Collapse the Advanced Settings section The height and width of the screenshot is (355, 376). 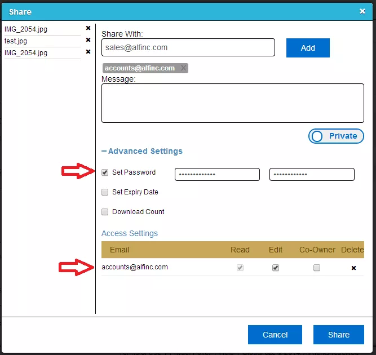pos(141,151)
